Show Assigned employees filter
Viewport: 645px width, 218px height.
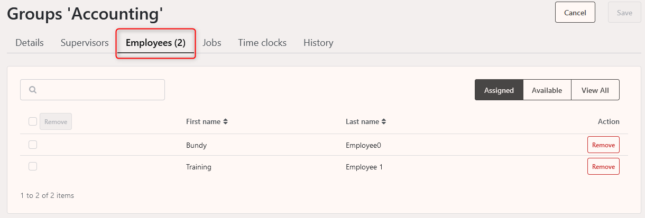coord(499,90)
